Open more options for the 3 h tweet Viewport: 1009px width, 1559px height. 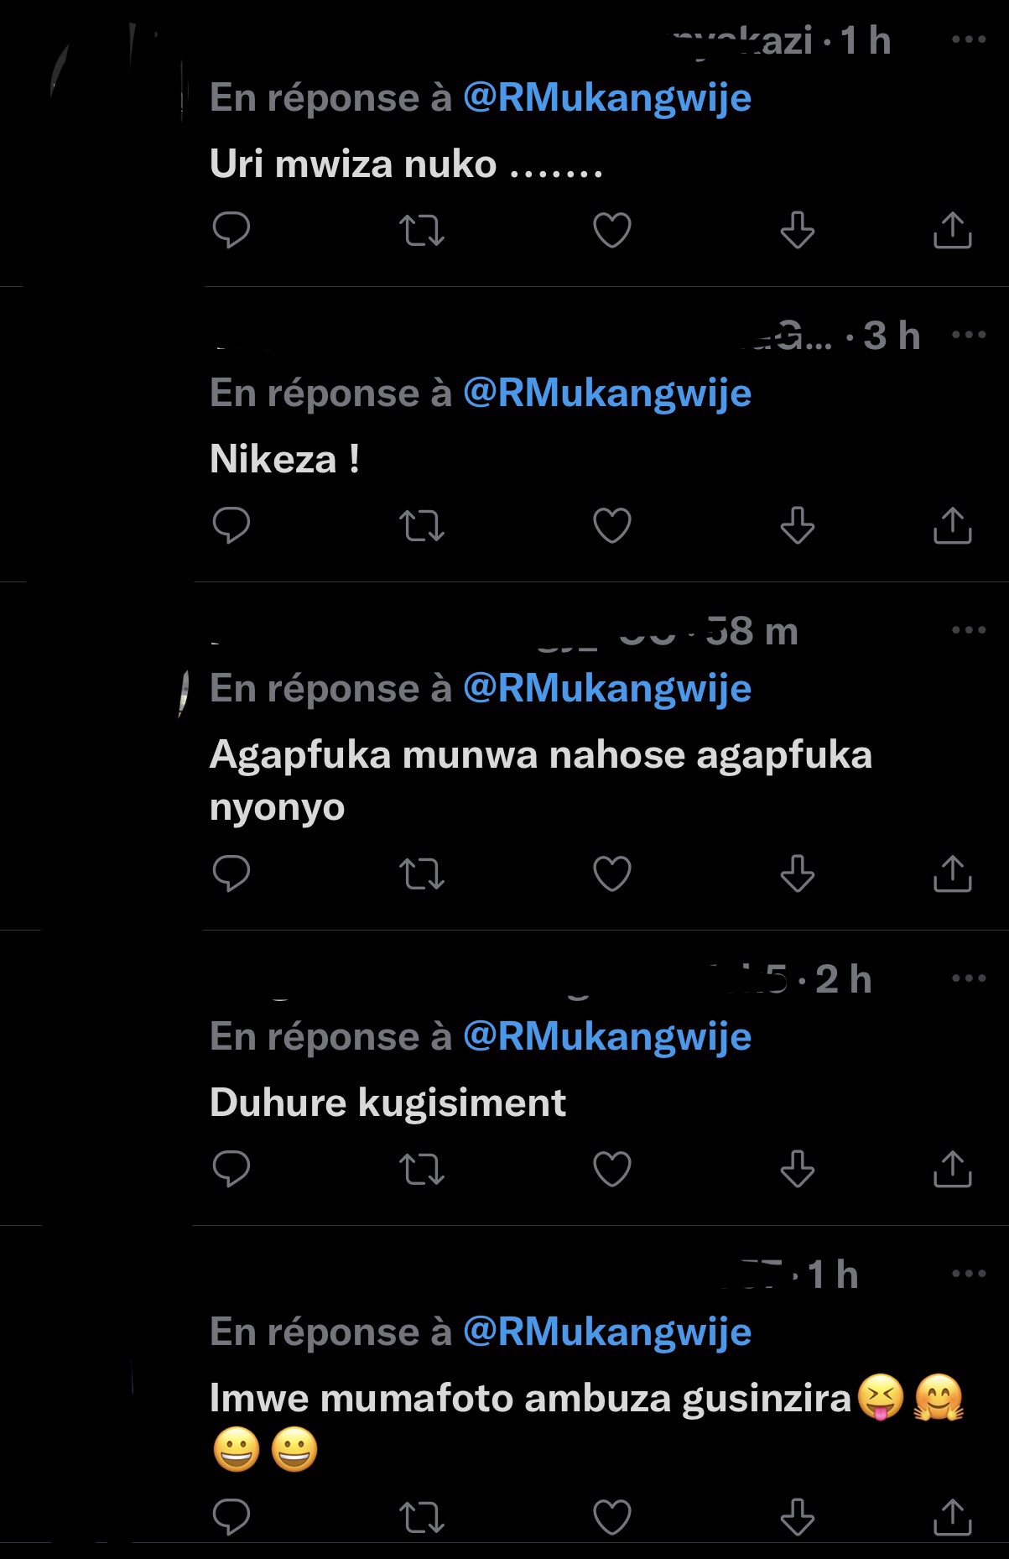[969, 335]
